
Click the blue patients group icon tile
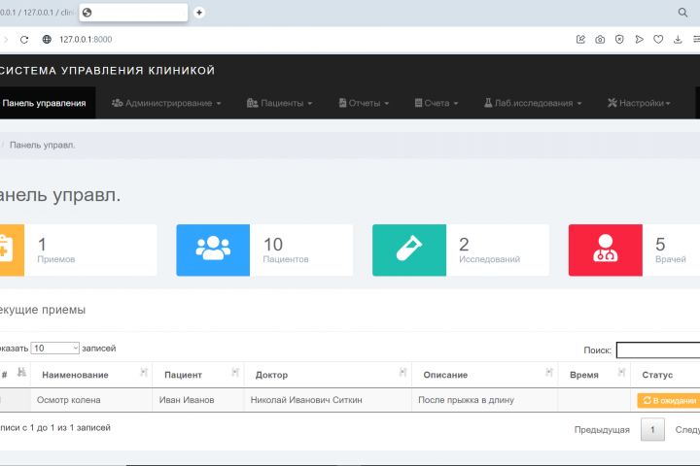click(x=213, y=250)
